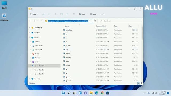Switch to details view icon in status bar
Screen dimensions: 171x96
coord(139,83)
